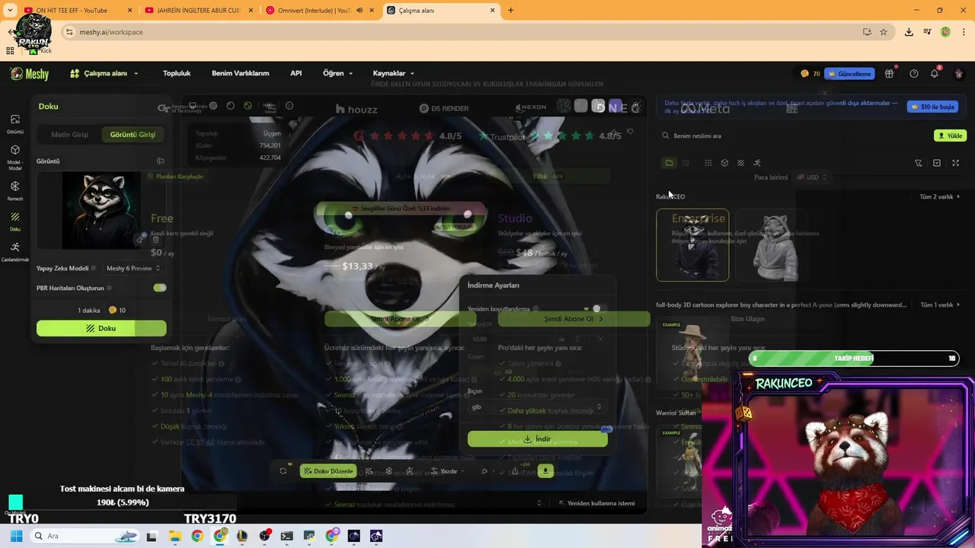The height and width of the screenshot is (548, 975).
Task: Open the Canlandırmak animation tool
Action: (x=15, y=251)
